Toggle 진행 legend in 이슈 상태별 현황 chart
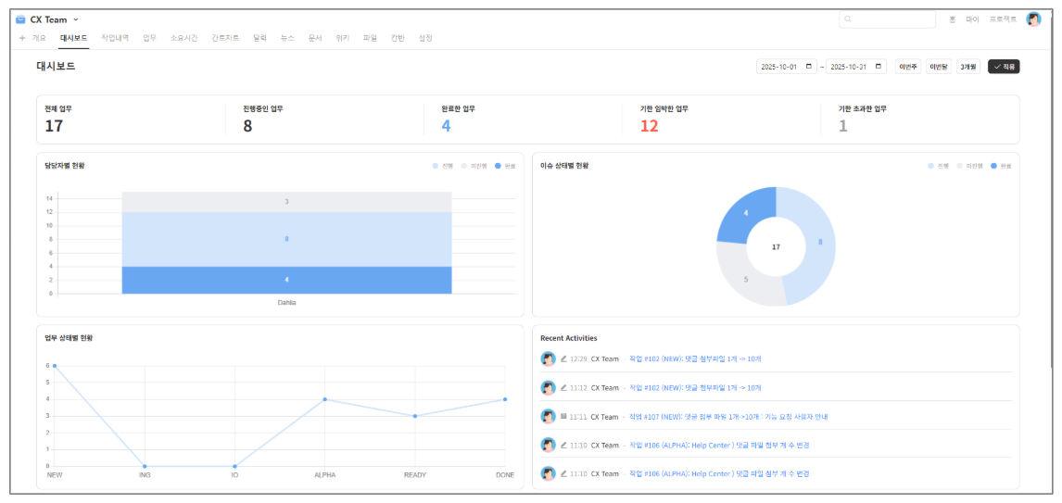Screen dimensions: 1062x503 pos(938,166)
